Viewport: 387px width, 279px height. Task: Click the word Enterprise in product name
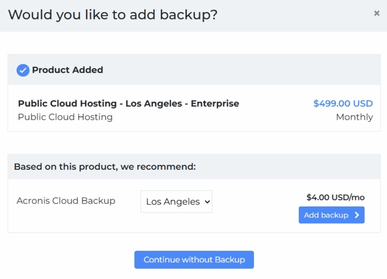pyautogui.click(x=215, y=104)
